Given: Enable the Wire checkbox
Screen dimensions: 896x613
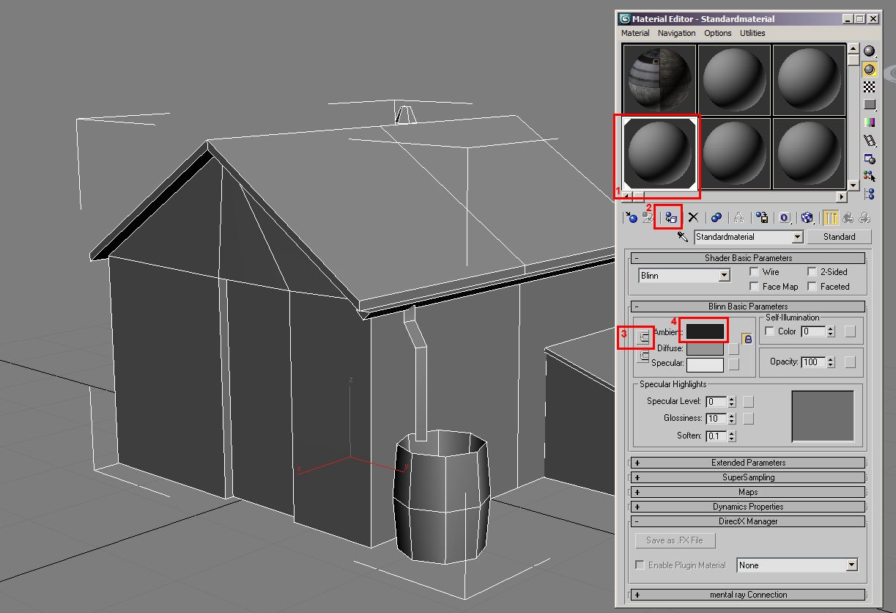Looking at the screenshot, I should point(754,272).
